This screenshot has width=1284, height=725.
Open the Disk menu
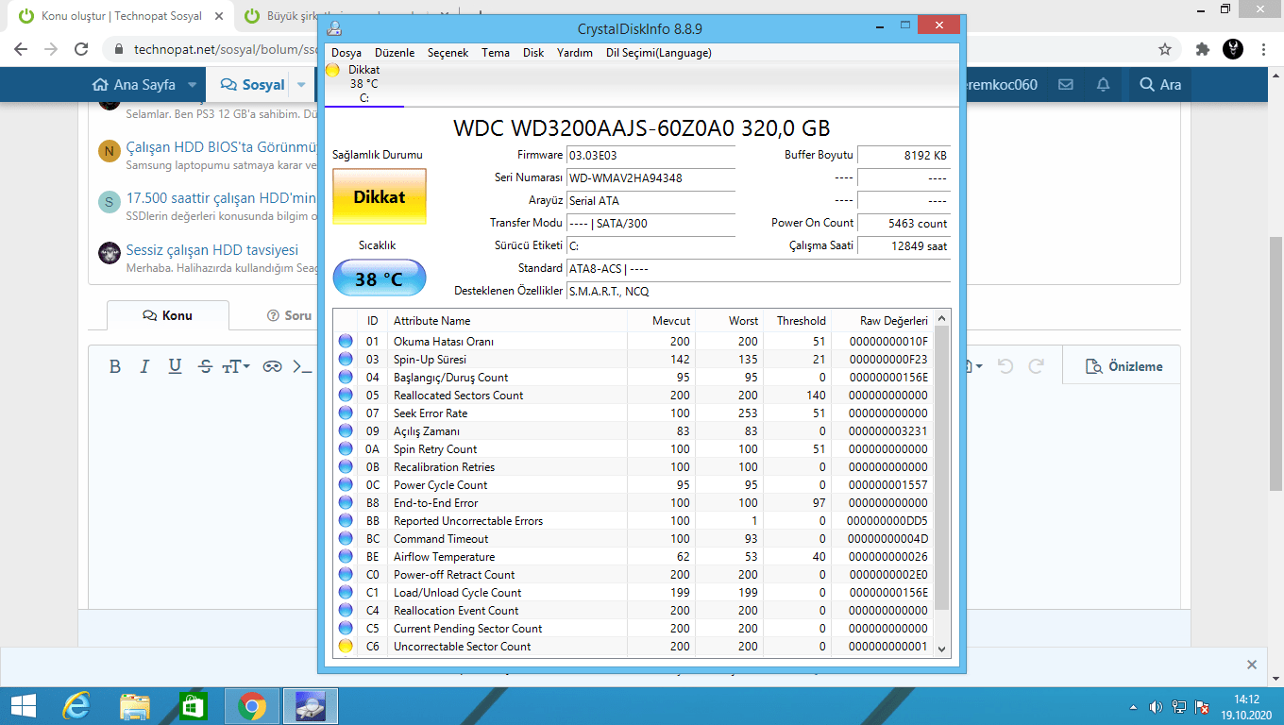[x=533, y=53]
